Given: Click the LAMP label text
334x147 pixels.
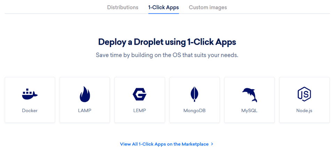Looking at the screenshot, I should (x=85, y=111).
